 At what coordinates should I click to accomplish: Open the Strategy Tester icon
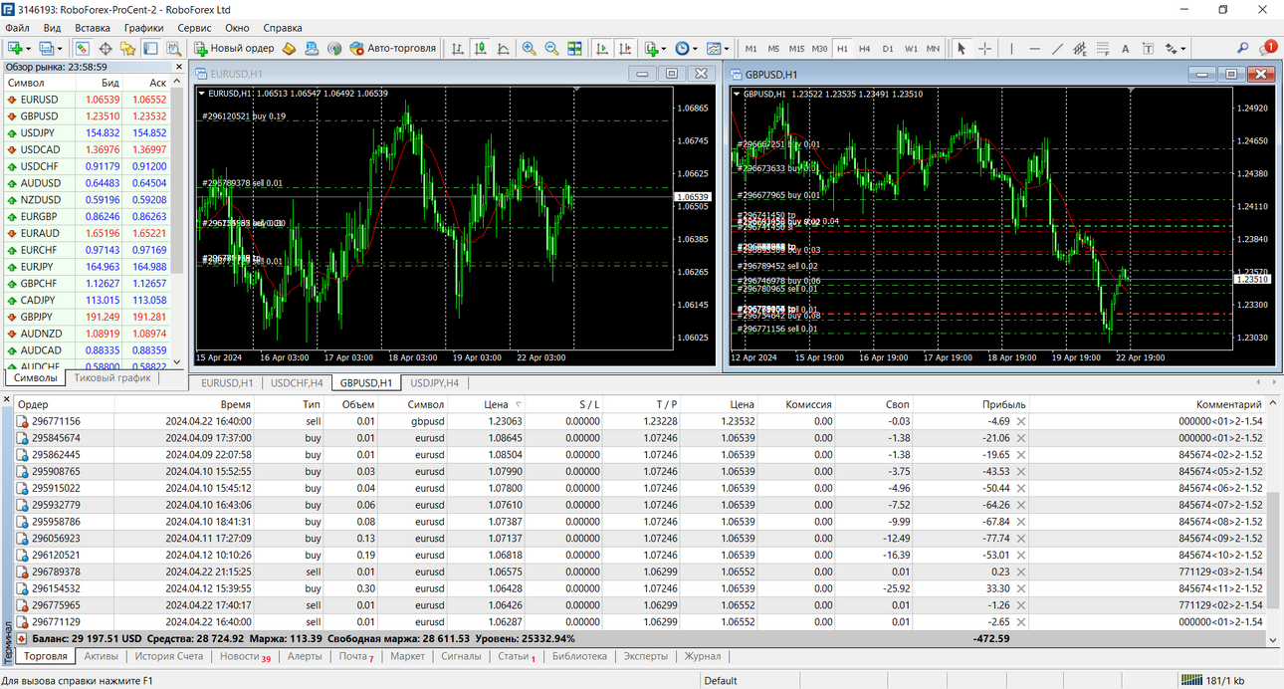173,48
